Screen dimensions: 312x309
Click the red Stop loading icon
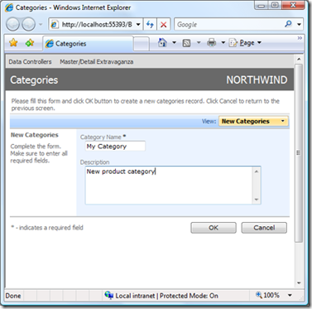(x=164, y=24)
